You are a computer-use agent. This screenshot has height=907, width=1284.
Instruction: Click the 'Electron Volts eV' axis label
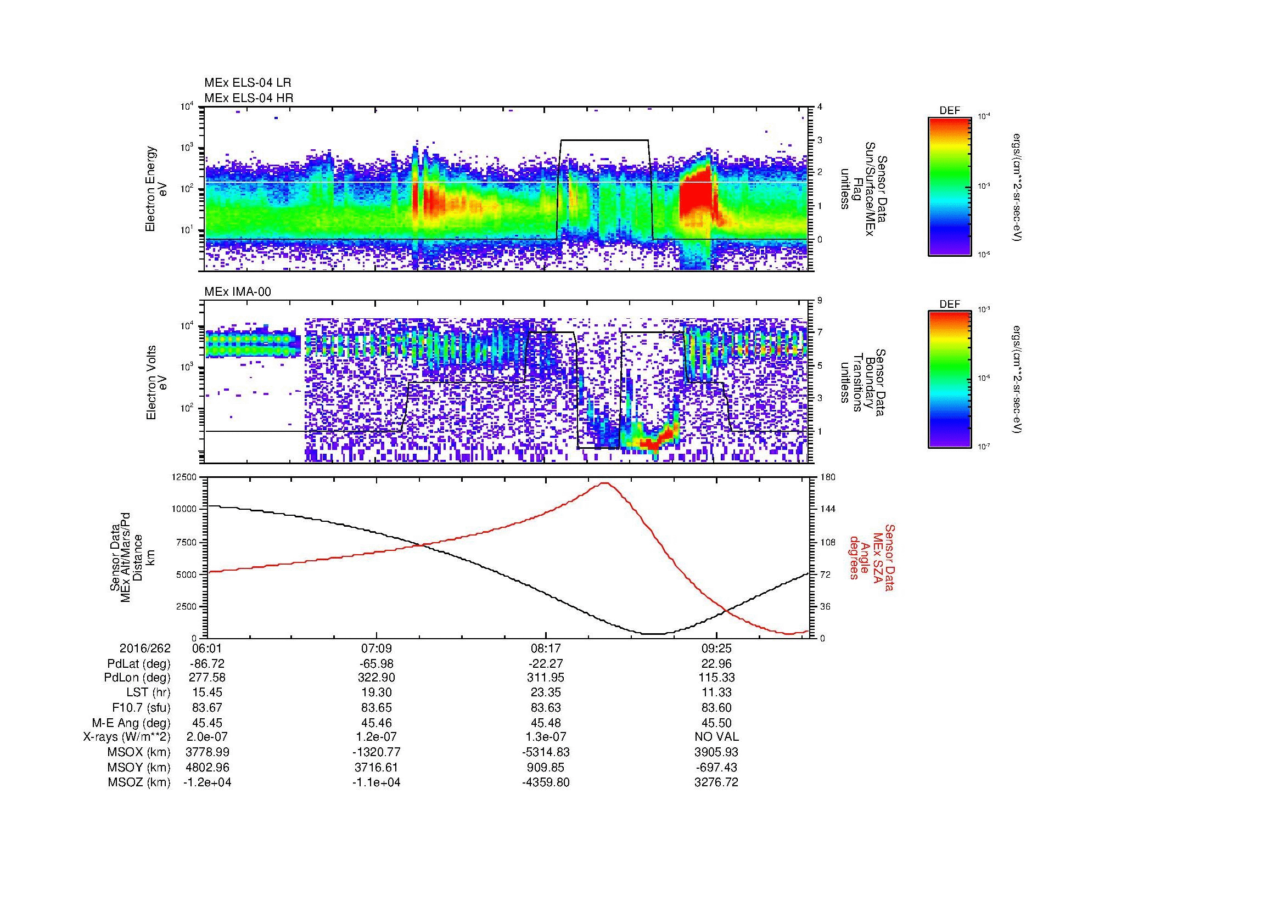[156, 382]
